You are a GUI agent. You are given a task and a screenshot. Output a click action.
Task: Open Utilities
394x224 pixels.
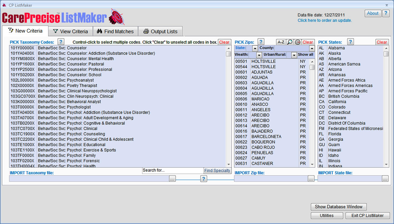tap(327, 216)
